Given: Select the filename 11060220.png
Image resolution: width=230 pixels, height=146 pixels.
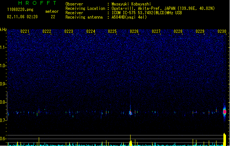Looking at the screenshot, I should (20, 10).
